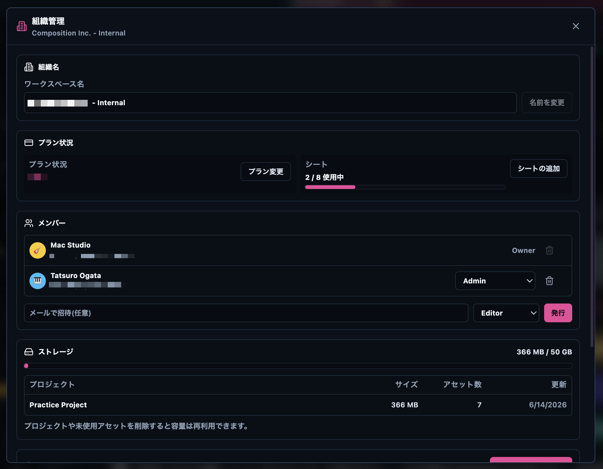
Task: Click the pink 発行 button
Action: (558, 313)
